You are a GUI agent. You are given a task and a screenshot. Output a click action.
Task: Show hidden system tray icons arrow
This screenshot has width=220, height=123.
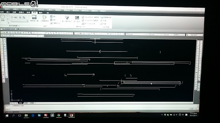[162, 115]
